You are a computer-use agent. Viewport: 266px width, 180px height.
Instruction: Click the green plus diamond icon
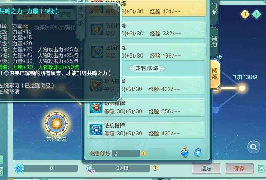pyautogui.click(x=257, y=14)
